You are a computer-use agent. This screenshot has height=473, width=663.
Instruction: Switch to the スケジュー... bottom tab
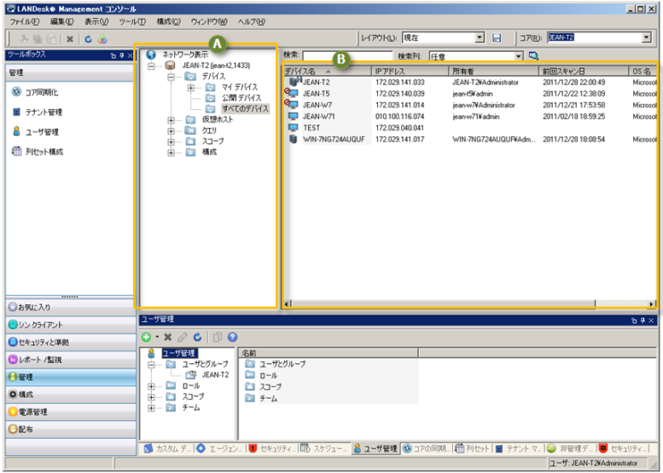point(325,448)
